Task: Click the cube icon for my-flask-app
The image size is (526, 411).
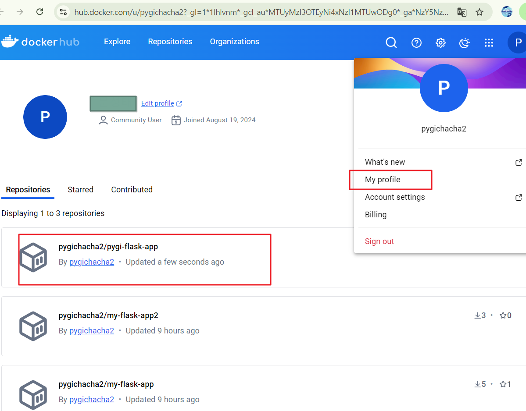Action: [33, 395]
